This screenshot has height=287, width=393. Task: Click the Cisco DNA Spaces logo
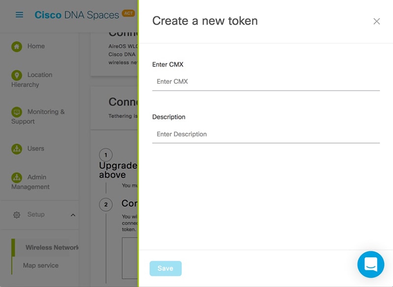(x=77, y=15)
